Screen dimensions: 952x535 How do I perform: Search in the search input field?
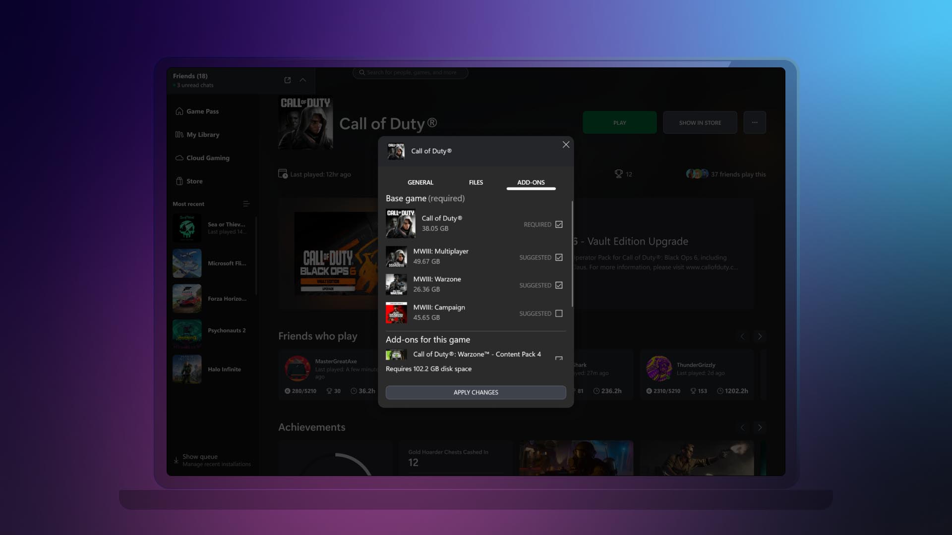coord(411,73)
